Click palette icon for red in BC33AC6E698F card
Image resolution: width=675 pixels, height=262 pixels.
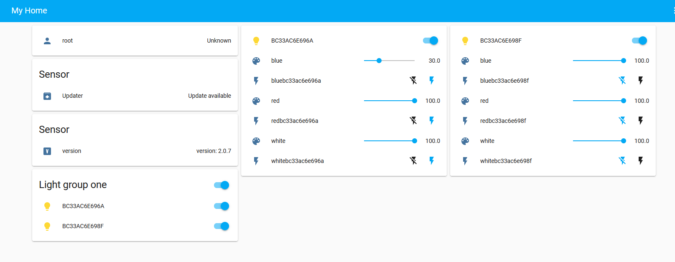(465, 101)
